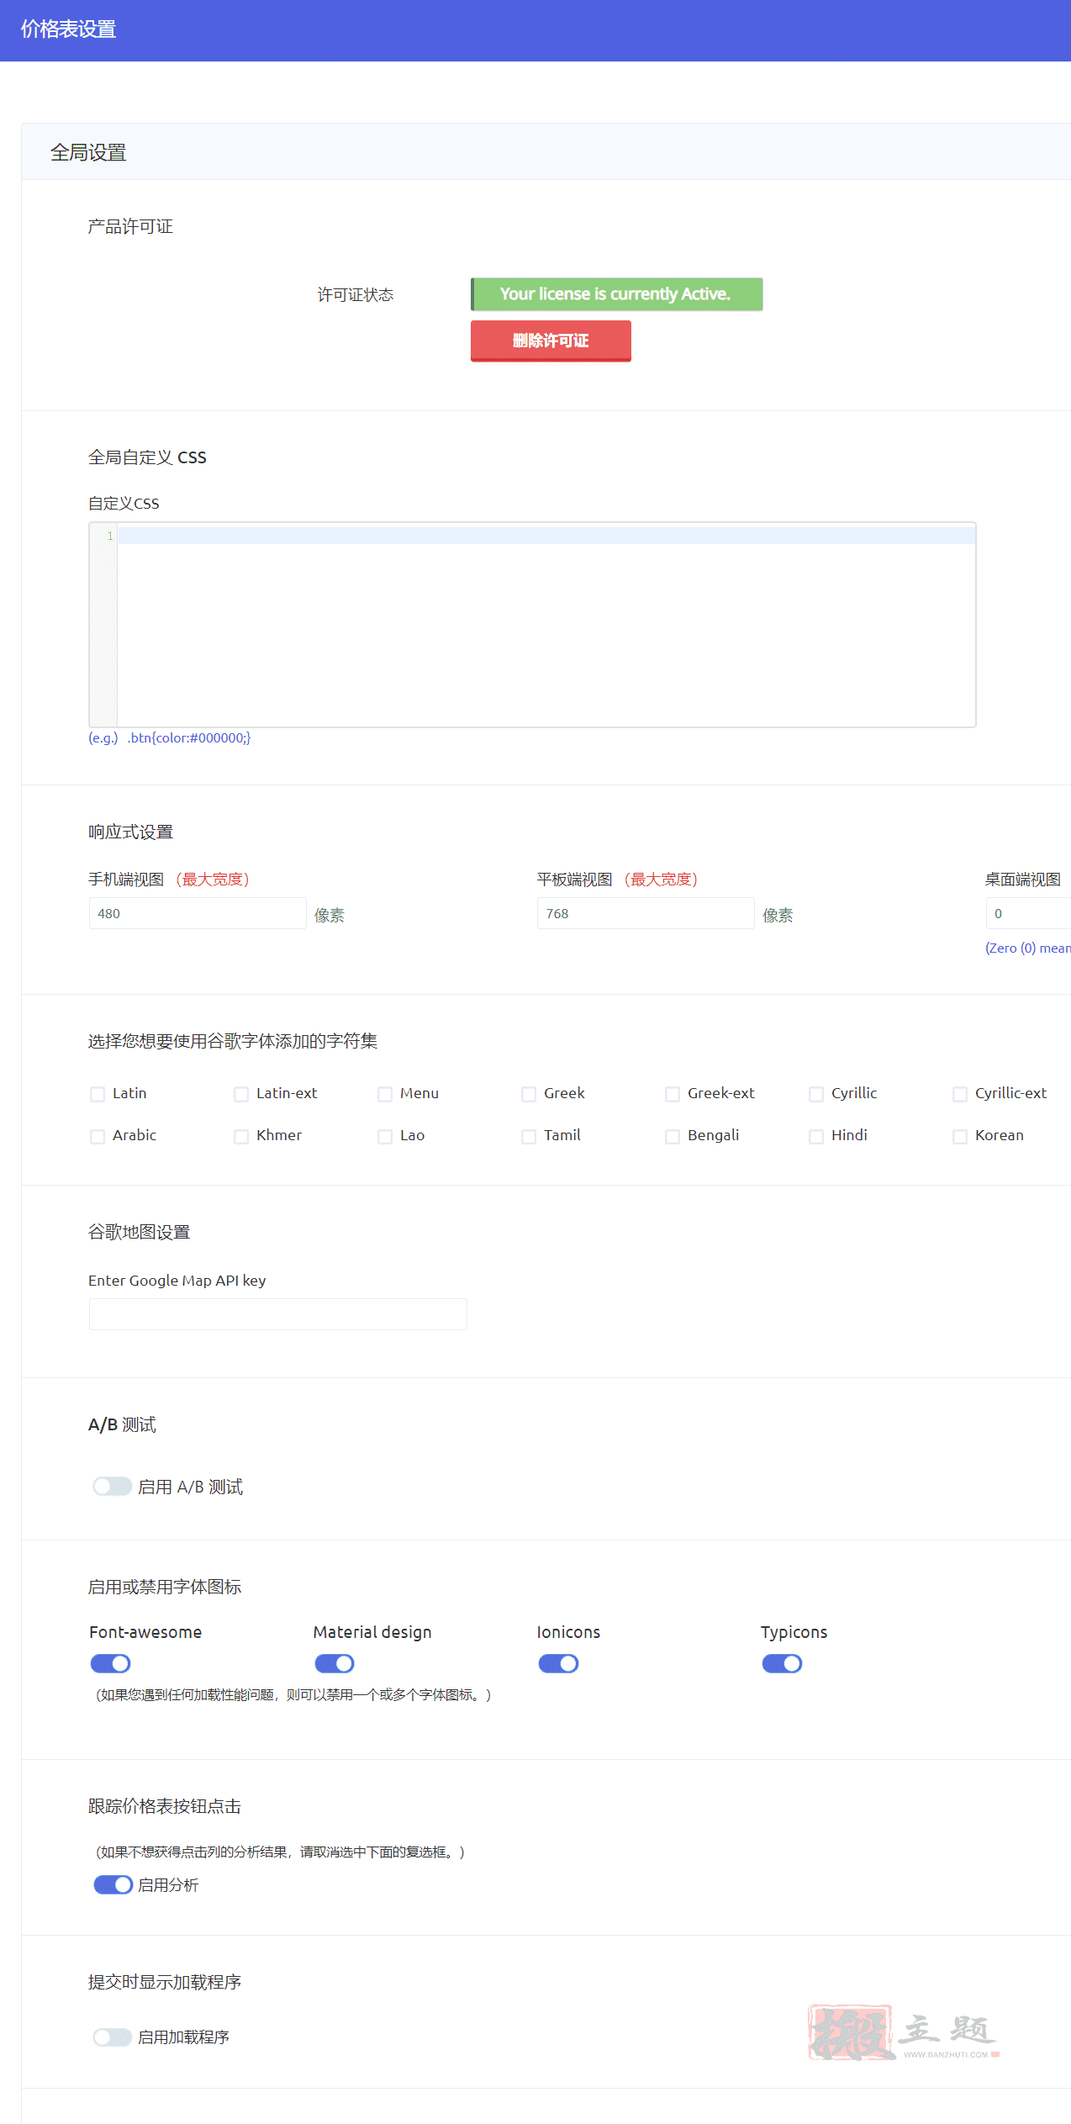The height and width of the screenshot is (2124, 1071).
Task: Click the 启用或禁用字体图标 heading
Action: pyautogui.click(x=165, y=1587)
